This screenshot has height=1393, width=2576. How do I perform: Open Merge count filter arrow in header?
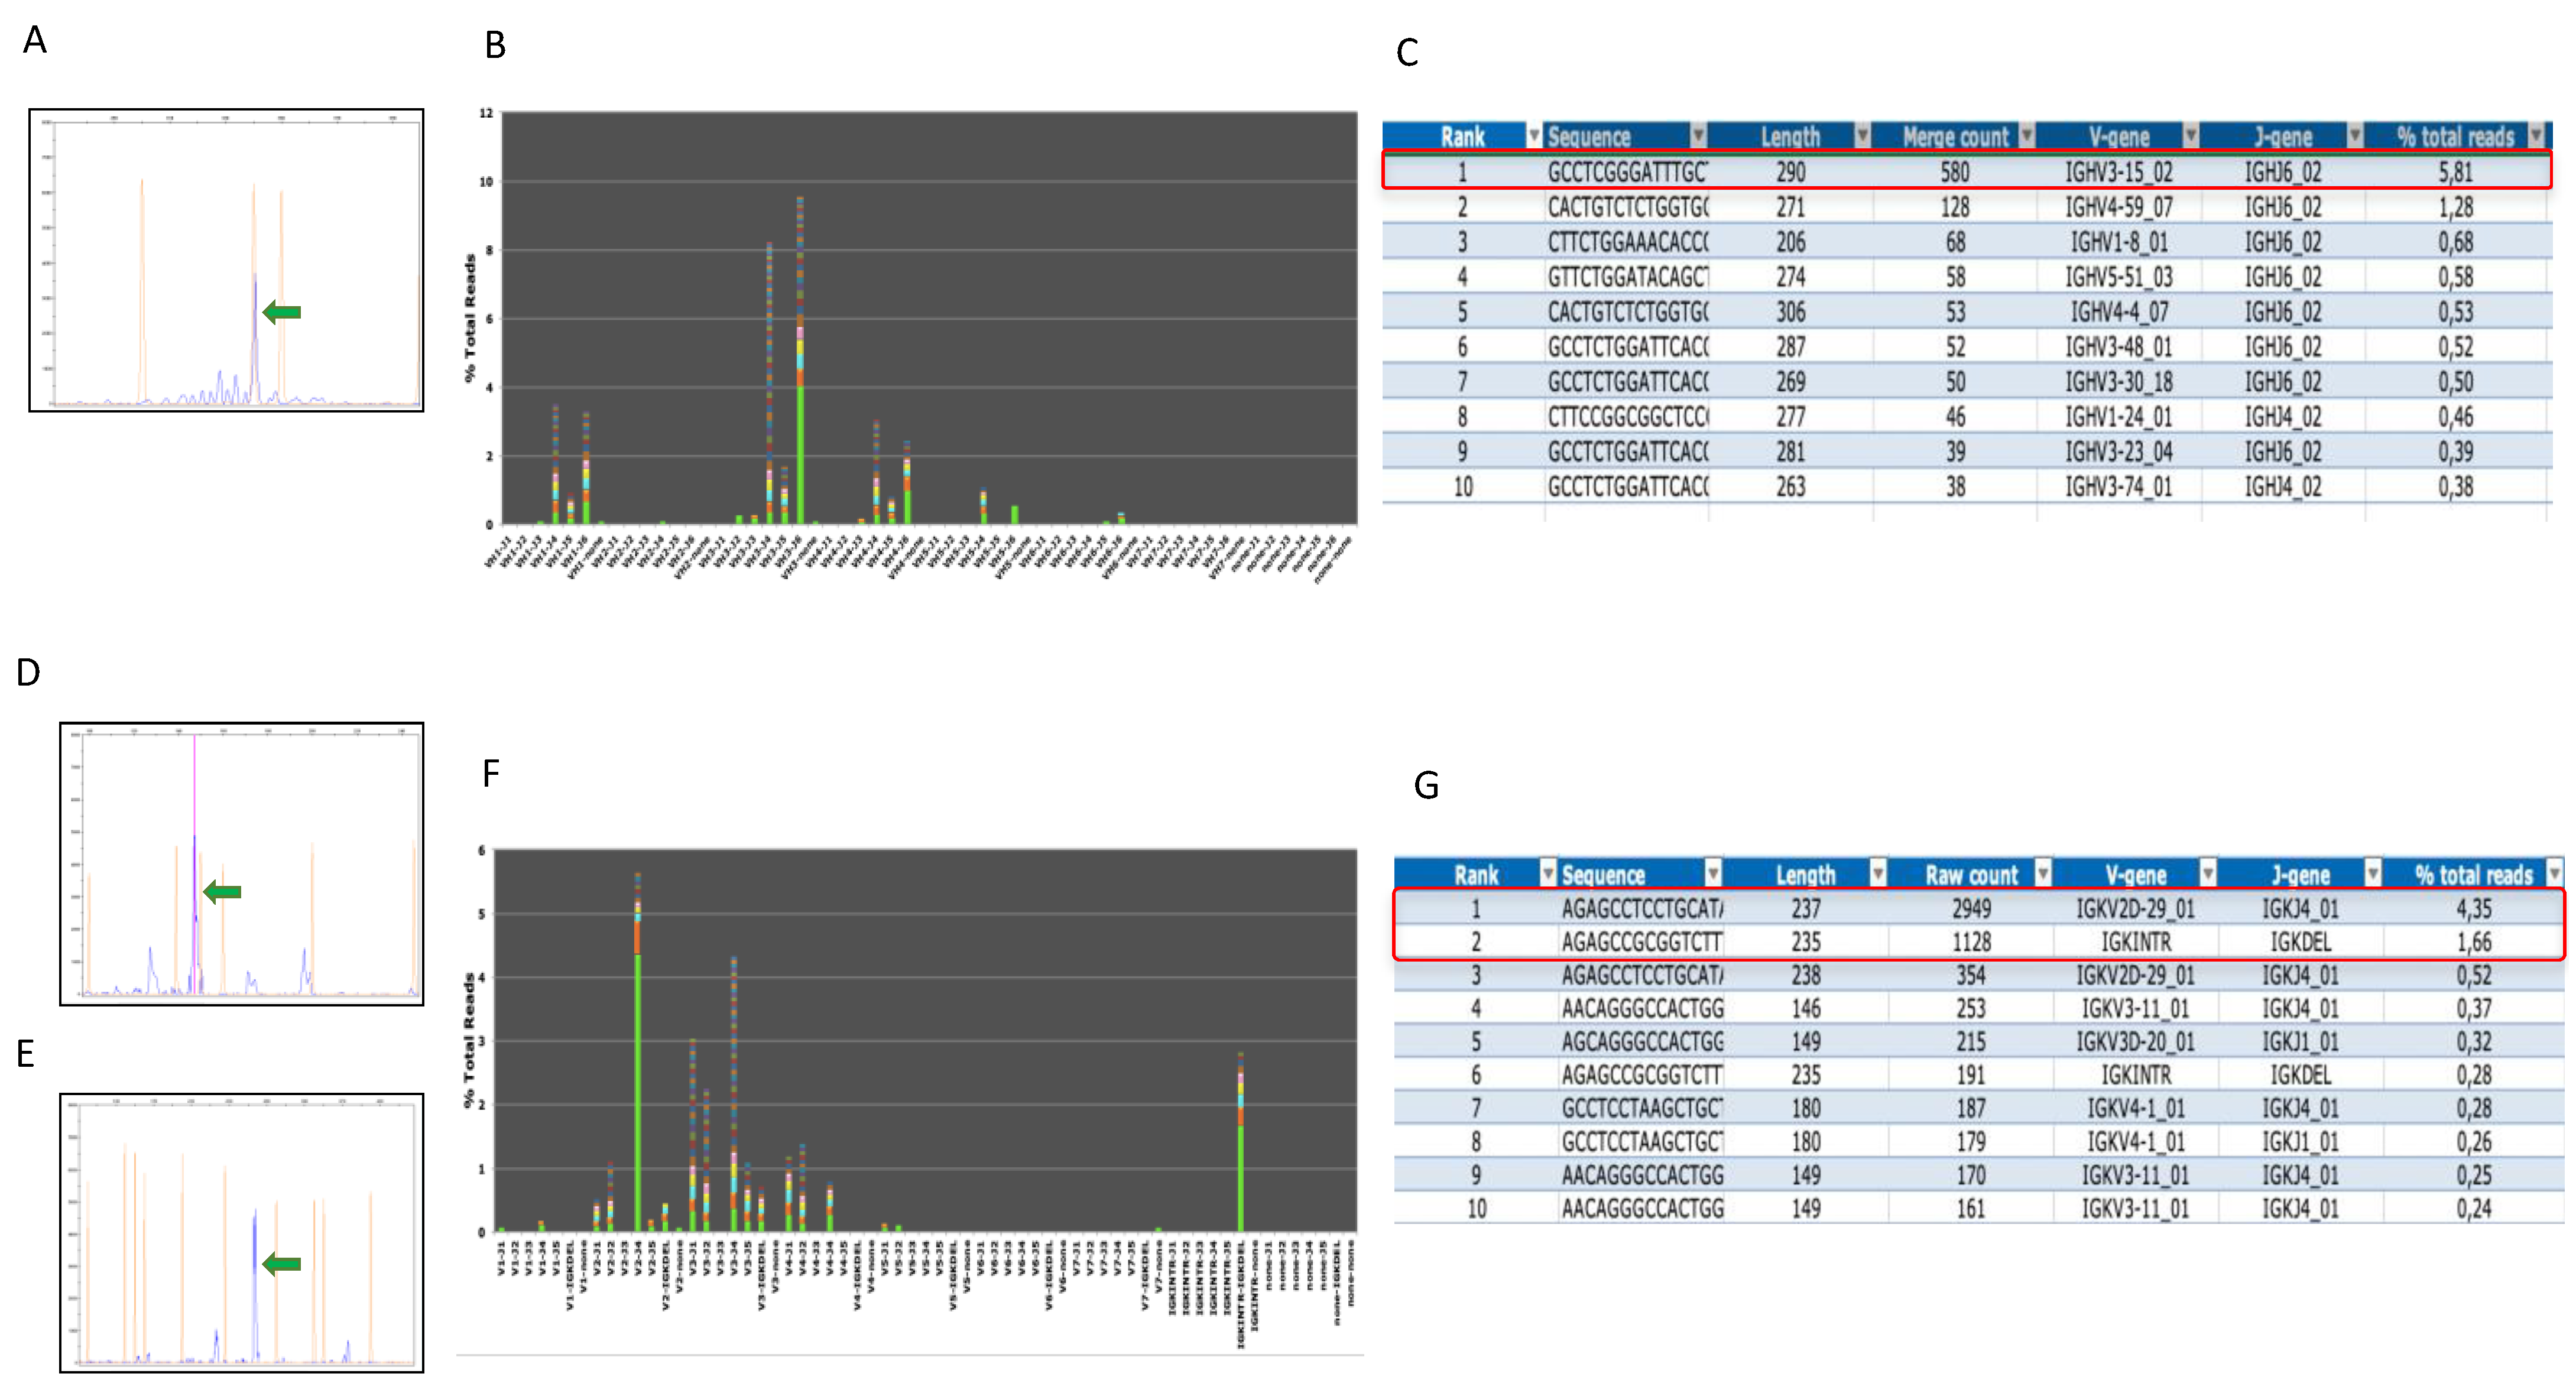coord(2026,136)
